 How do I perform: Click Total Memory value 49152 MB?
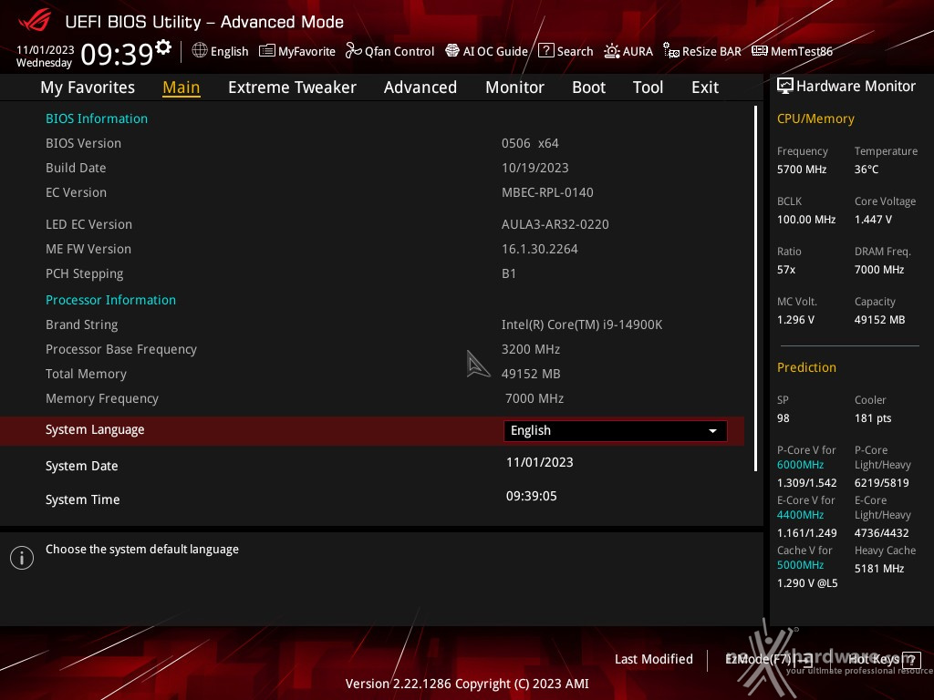tap(531, 375)
